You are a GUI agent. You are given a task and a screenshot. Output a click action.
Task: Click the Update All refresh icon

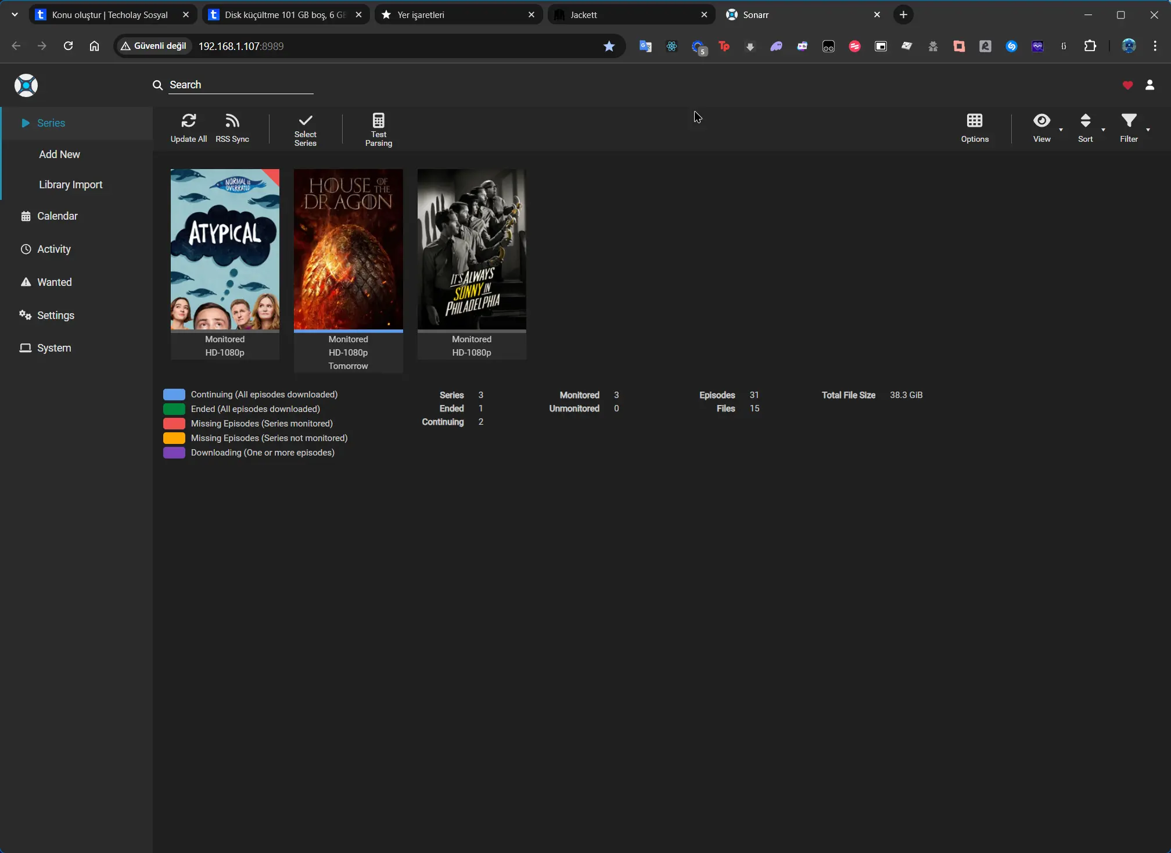[x=189, y=121]
